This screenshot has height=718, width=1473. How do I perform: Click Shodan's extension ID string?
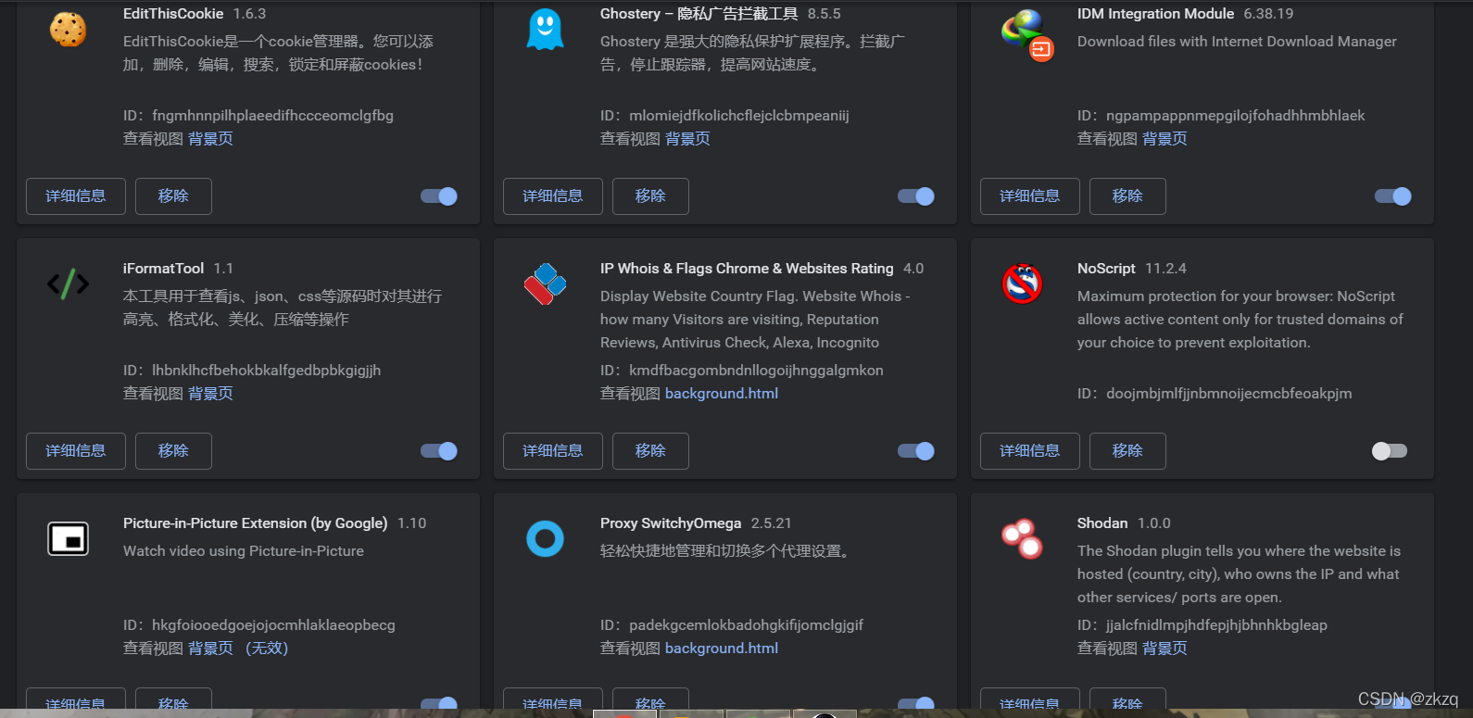click(x=1216, y=625)
